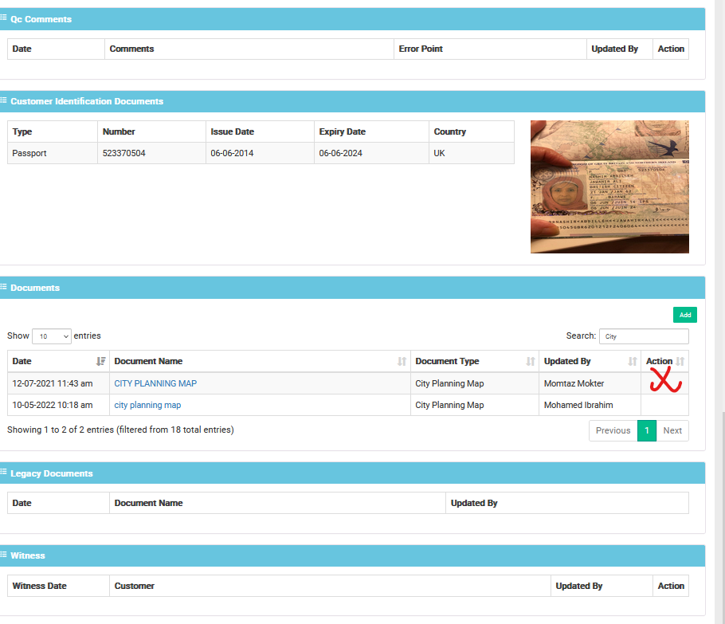The width and height of the screenshot is (725, 624).
Task: Go to the Next page of documents
Action: click(672, 430)
